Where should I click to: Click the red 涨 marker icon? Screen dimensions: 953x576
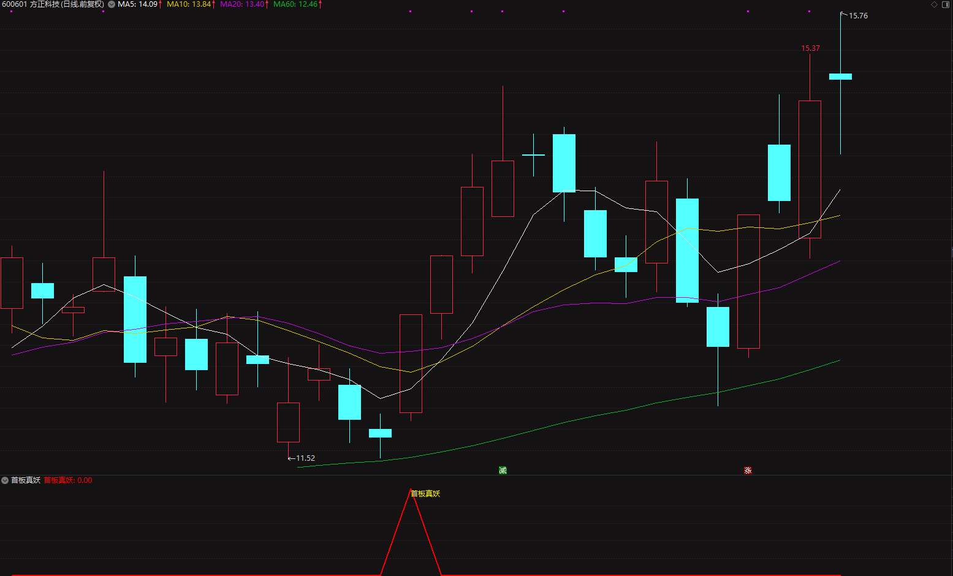748,470
